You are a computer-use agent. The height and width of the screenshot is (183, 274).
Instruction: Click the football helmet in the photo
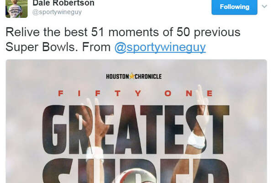point(135,176)
